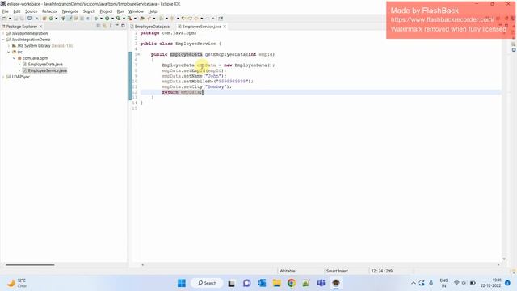
Task: Click the taskbar Search box
Action: click(207, 283)
